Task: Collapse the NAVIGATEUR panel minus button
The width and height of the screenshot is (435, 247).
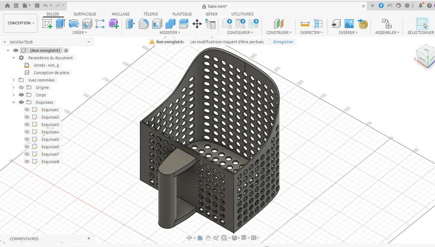Action: click(x=89, y=42)
